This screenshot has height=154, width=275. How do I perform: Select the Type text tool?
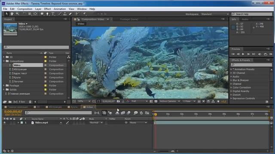tap(53, 14)
